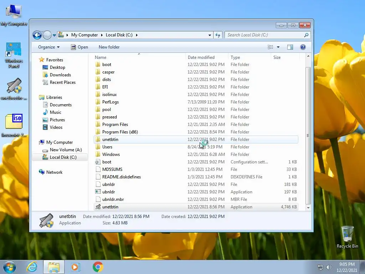Click the Open toolbar button
Viewport: 365px width, 274px height.
click(x=79, y=47)
